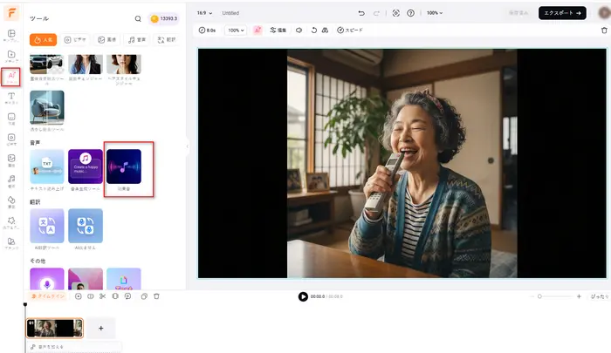
Task: Open the user profile avatar
Action: [x=604, y=13]
